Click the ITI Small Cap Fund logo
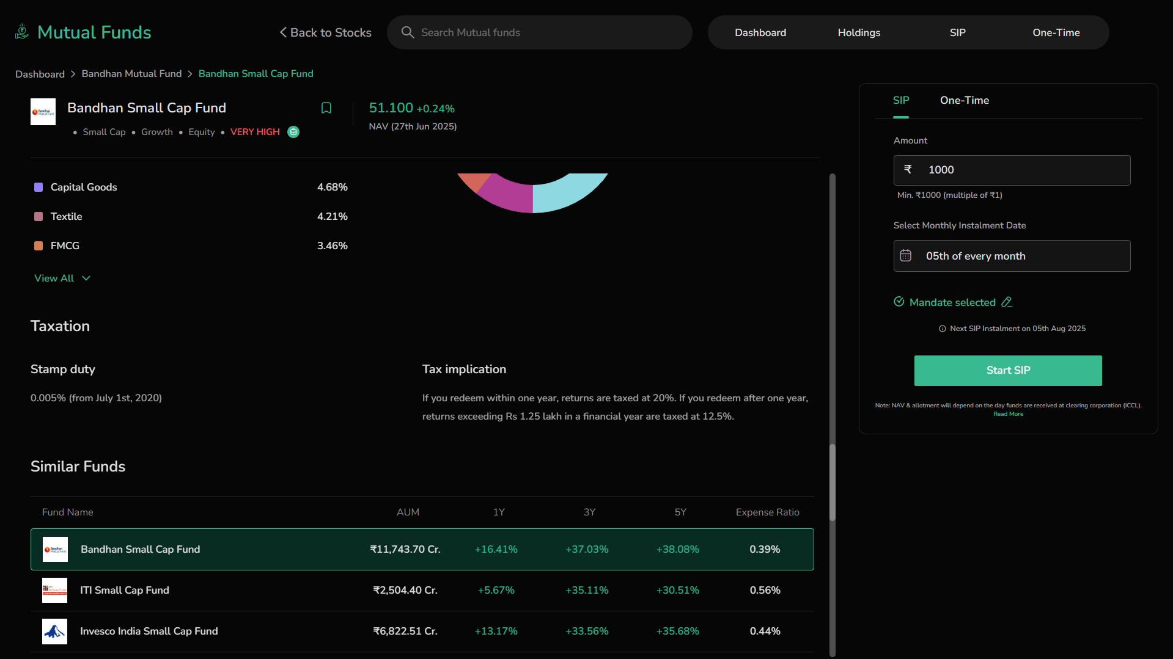The width and height of the screenshot is (1173, 659). [54, 591]
